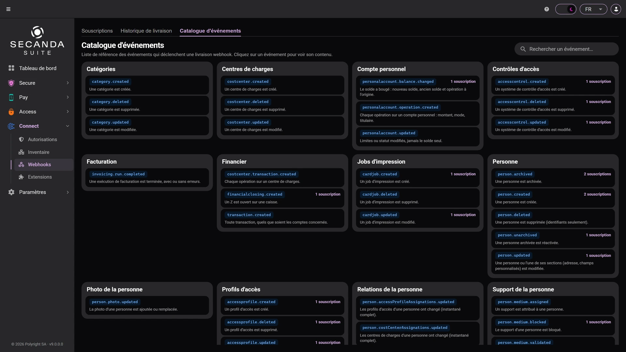
Task: Open the transaction.created event
Action: click(282, 218)
